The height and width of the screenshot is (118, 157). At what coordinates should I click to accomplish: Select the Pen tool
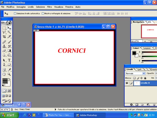click(4, 65)
